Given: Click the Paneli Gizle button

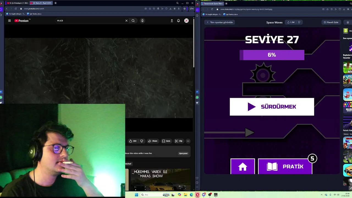Looking at the screenshot, I should (x=331, y=22).
